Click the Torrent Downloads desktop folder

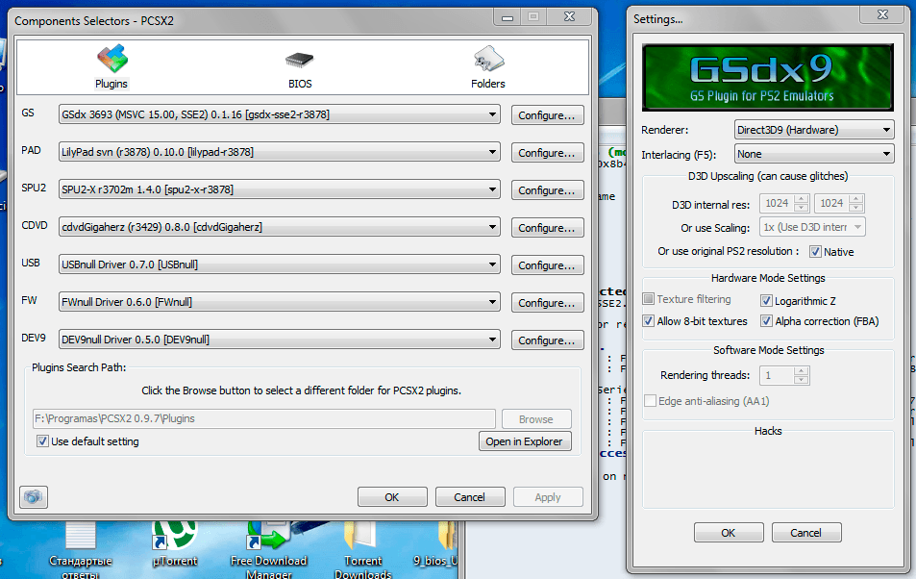point(362,548)
